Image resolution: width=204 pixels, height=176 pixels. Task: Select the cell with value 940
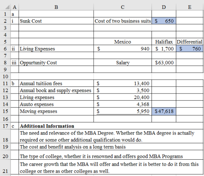point(122,49)
